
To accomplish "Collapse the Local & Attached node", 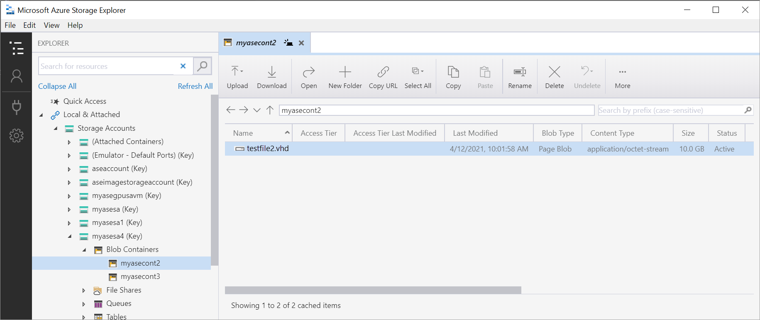I will (41, 115).
